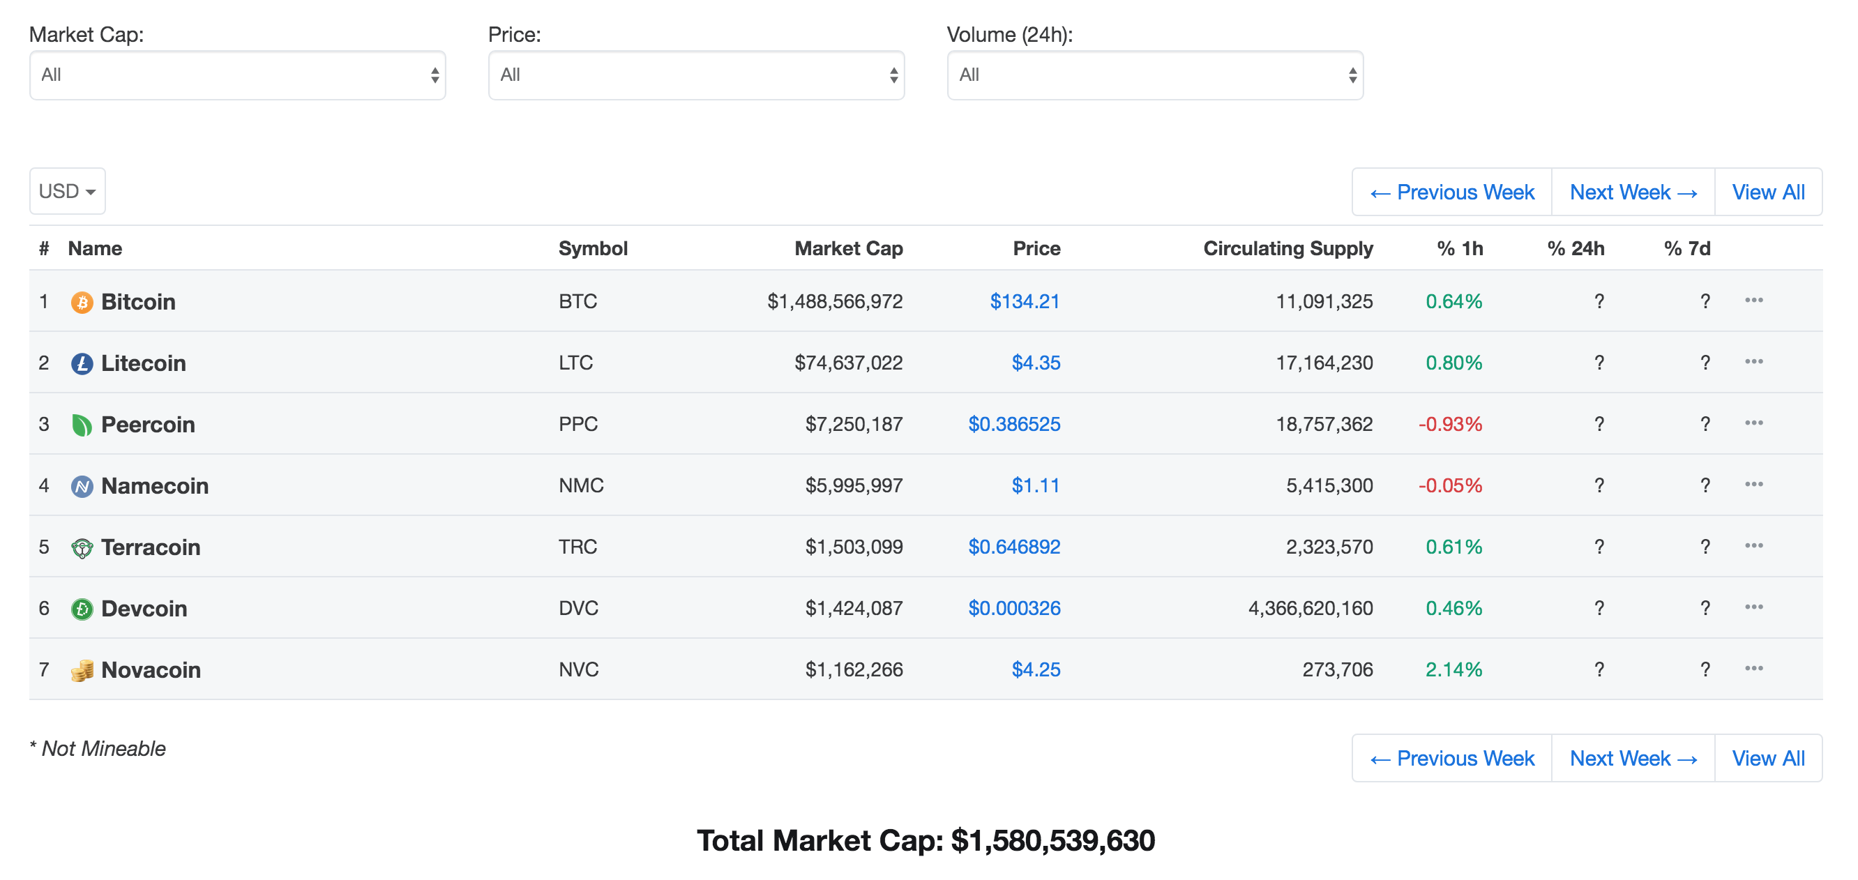Viewport: 1858px width, 880px height.
Task: Go to Next Week at top
Action: click(1633, 192)
